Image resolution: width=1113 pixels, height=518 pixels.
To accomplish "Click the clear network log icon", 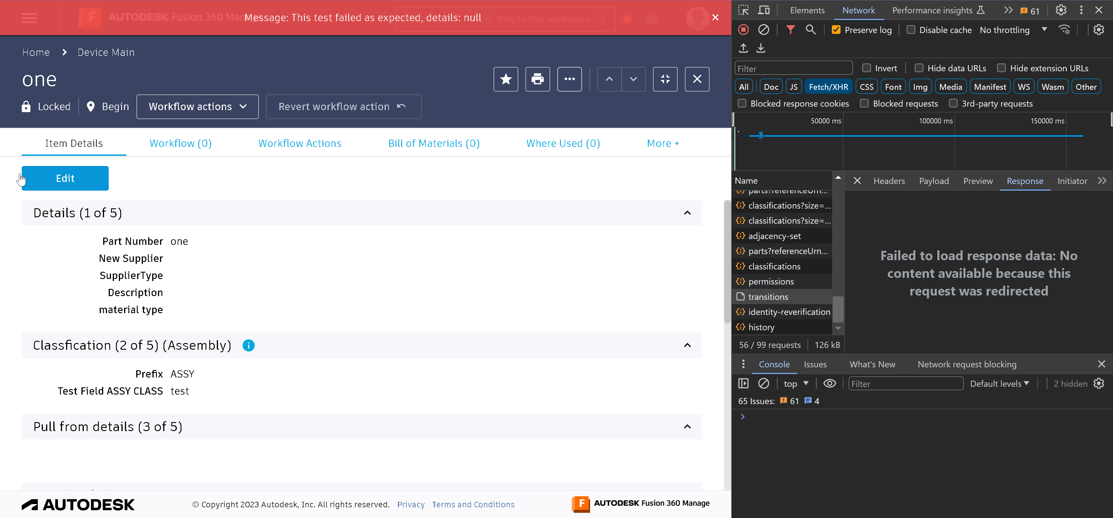I will point(763,30).
